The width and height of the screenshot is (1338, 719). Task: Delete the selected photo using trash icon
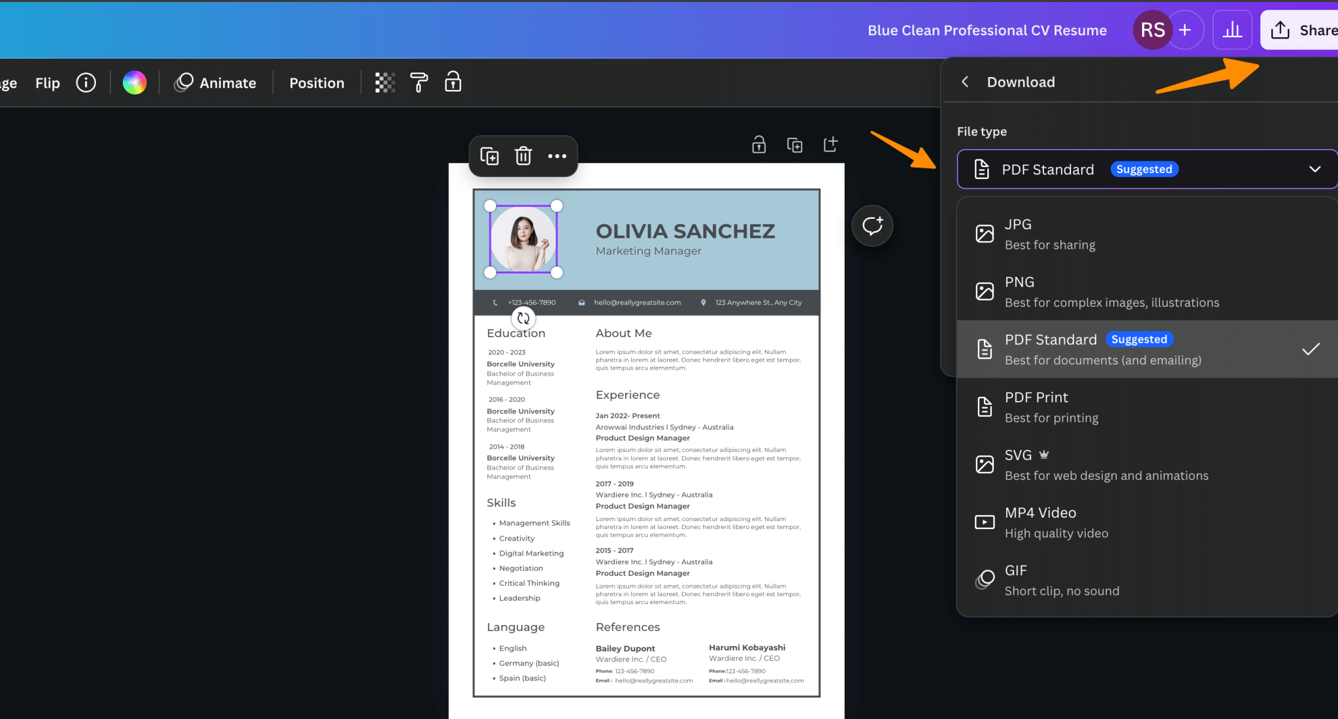pyautogui.click(x=523, y=156)
